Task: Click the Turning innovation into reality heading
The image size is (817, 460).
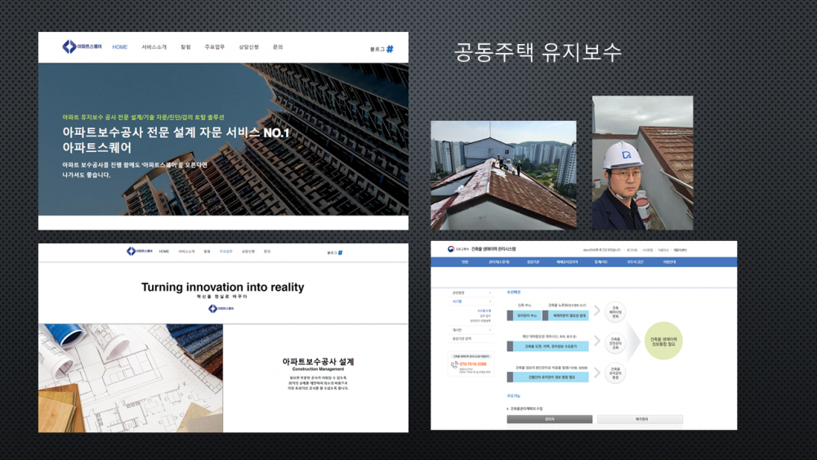Action: (222, 287)
